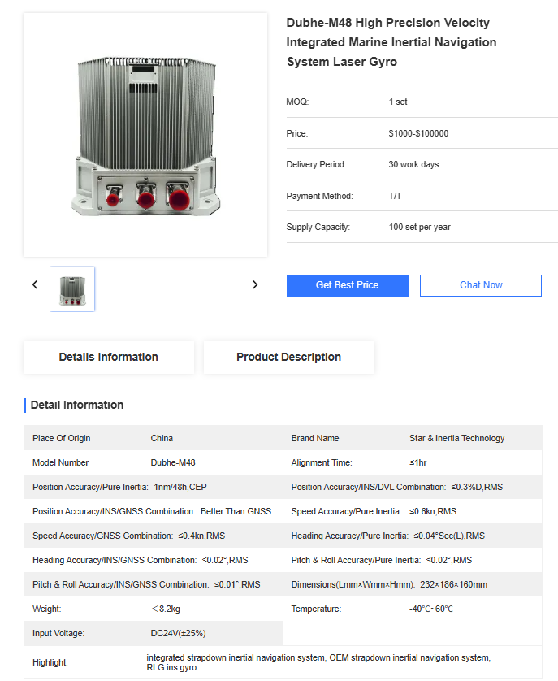Screen dimensions: 558x681
Task: Click the 'Input Voltage:' label
Action: (x=58, y=633)
